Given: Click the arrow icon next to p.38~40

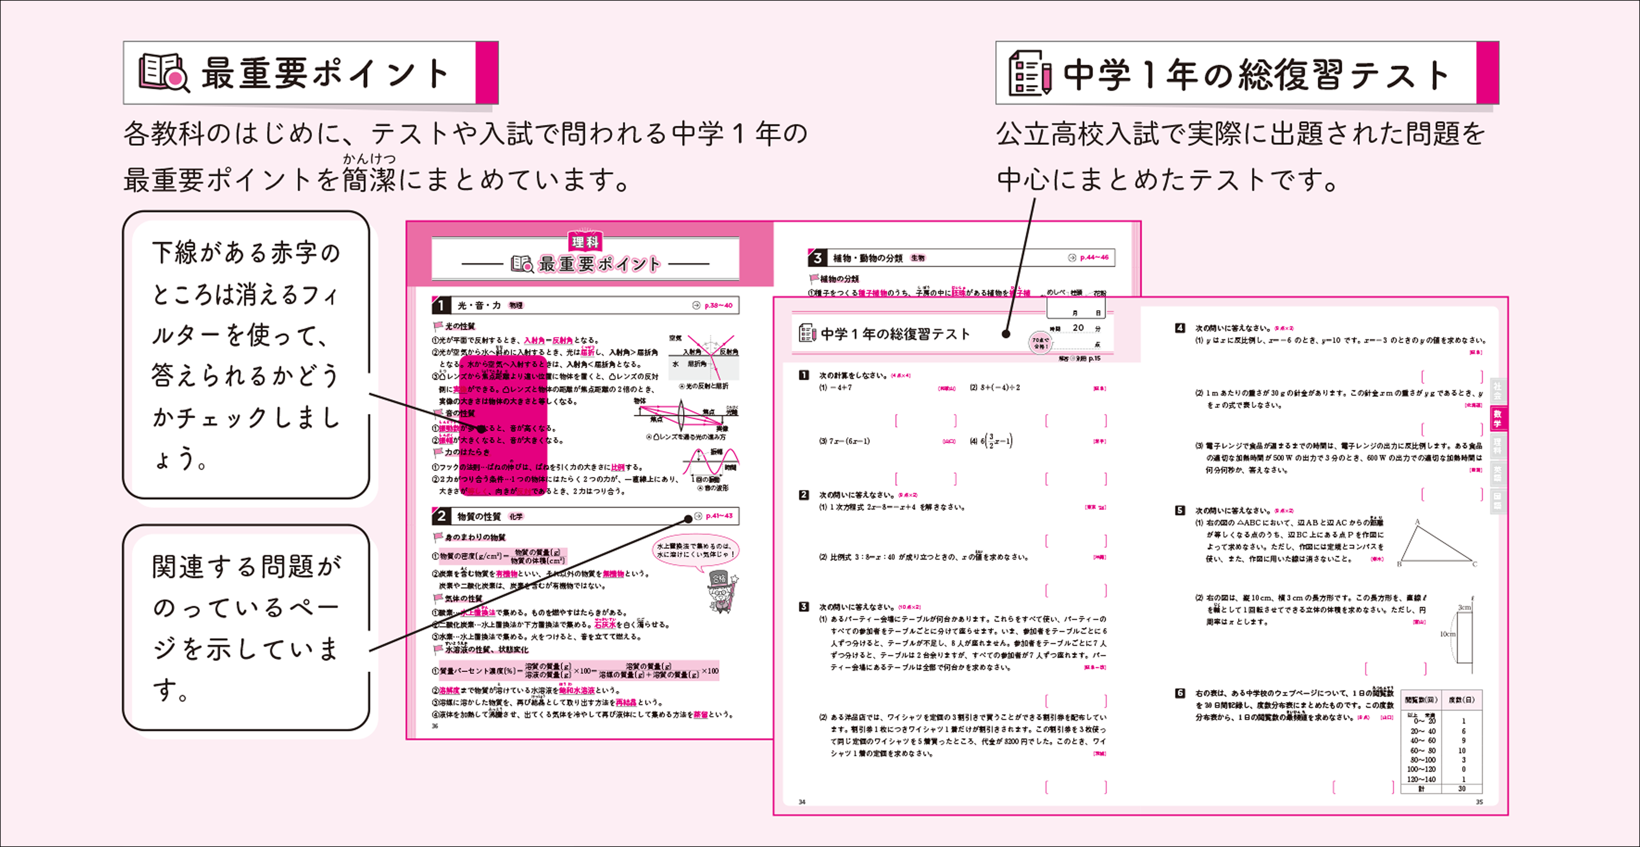Looking at the screenshot, I should click(696, 306).
